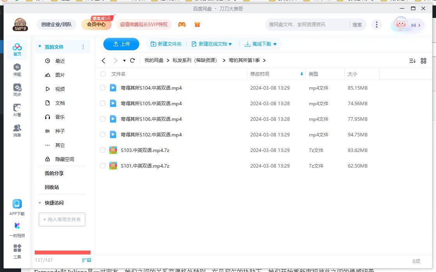Image resolution: width=436 pixels, height=272 pixels.
Task: Go to 我的分享 in the left menu
Action: 55,173
